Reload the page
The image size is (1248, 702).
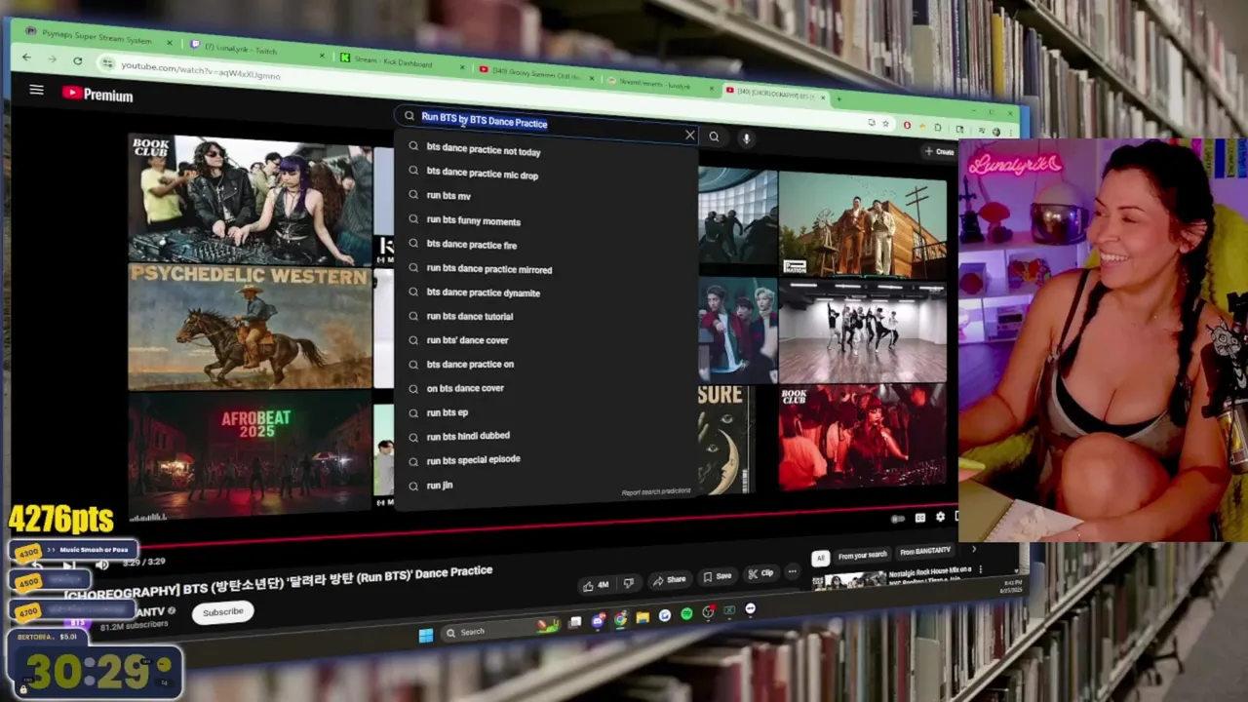pos(78,60)
